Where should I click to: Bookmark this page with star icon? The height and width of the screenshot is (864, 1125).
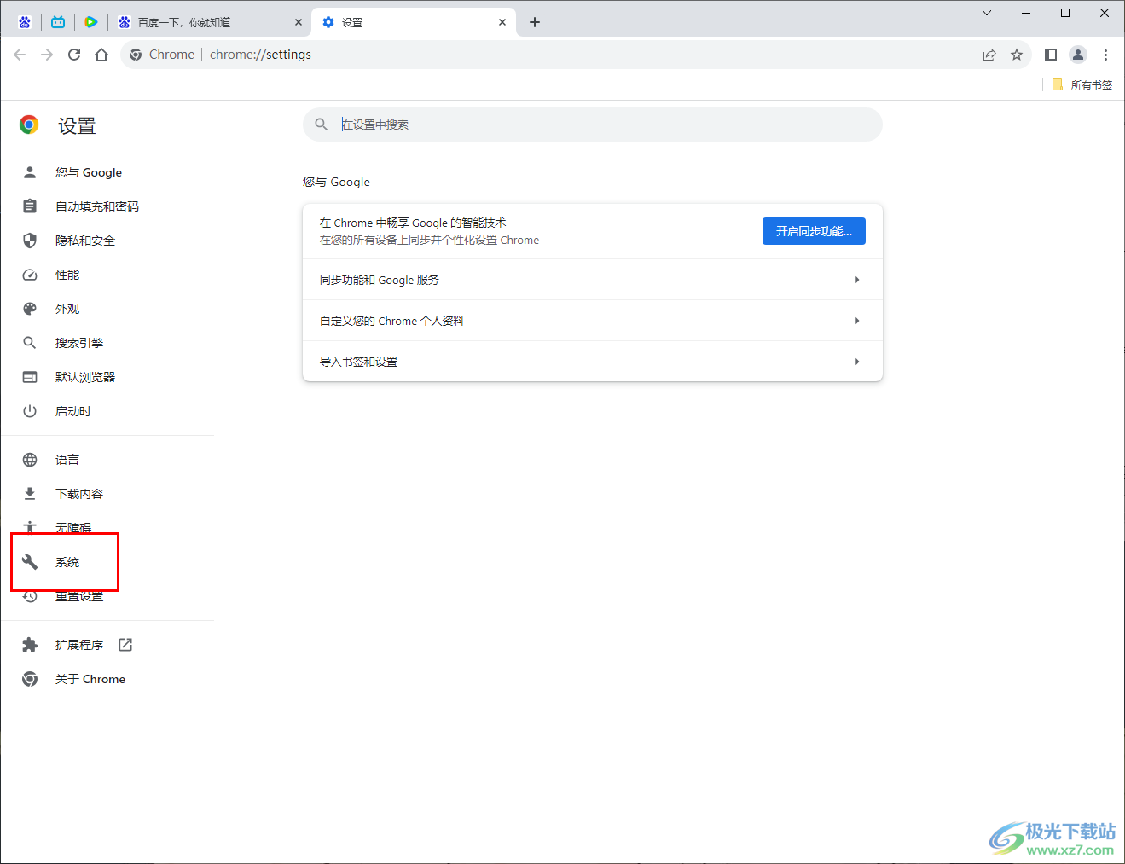[1017, 55]
